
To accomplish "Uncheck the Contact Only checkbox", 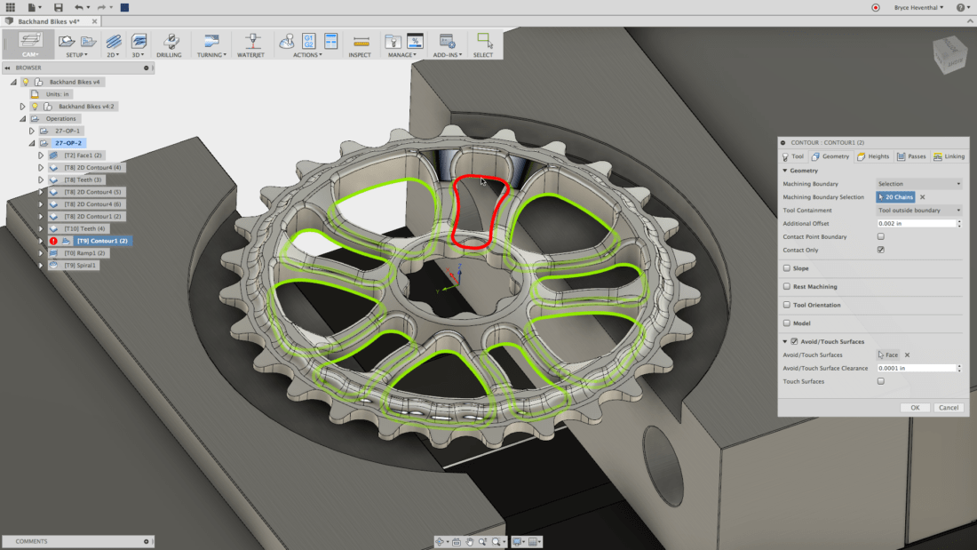I will tap(881, 250).
